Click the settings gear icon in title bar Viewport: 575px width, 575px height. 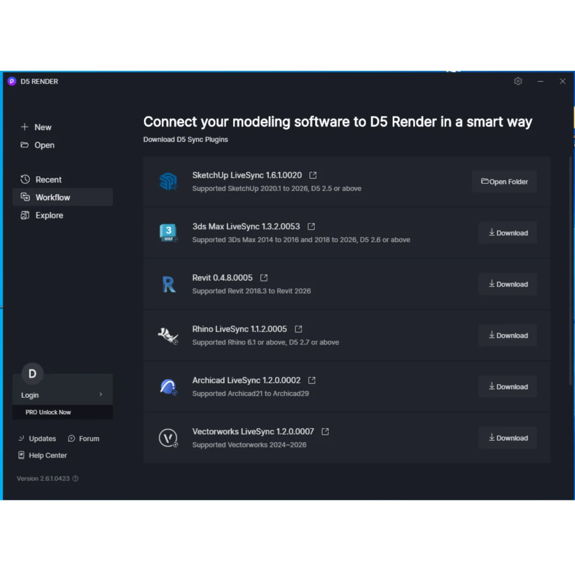point(517,81)
